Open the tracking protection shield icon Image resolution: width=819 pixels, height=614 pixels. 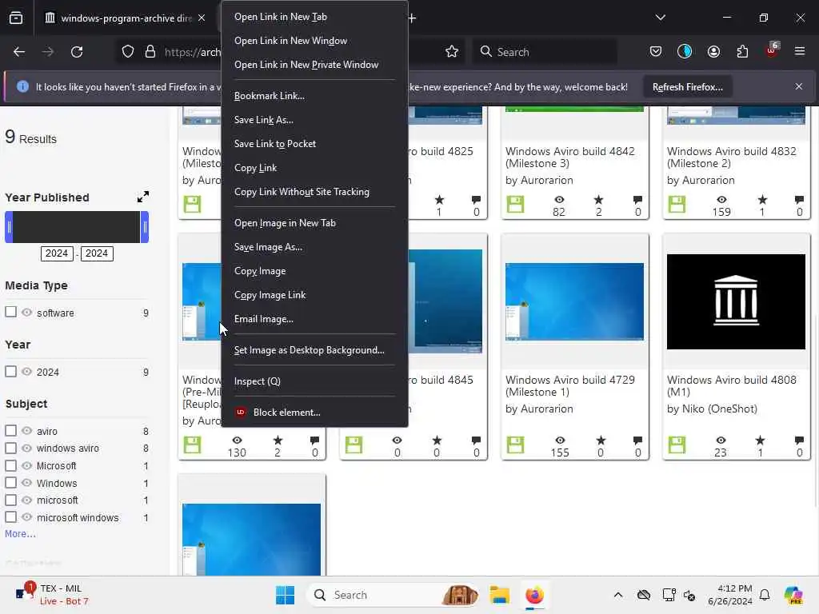[128, 52]
